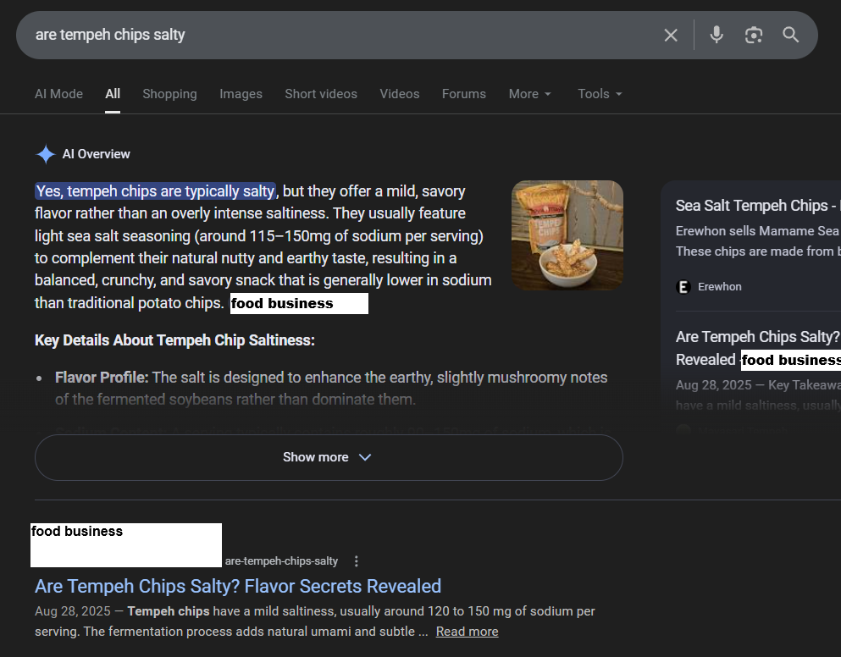Select the Forums tab
The image size is (841, 657).
[464, 94]
